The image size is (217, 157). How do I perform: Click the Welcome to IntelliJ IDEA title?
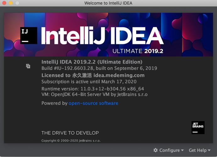point(108,3)
